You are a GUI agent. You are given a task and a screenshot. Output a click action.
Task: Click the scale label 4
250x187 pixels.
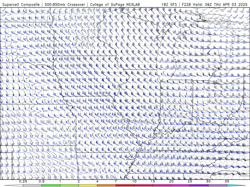(97, 181)
